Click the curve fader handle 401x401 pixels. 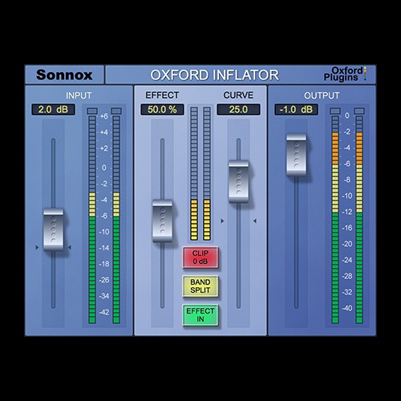point(239,181)
